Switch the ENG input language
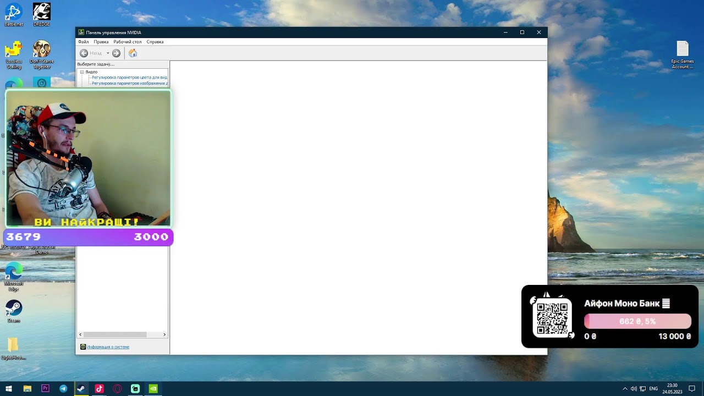This screenshot has height=396, width=704. pyautogui.click(x=653, y=389)
